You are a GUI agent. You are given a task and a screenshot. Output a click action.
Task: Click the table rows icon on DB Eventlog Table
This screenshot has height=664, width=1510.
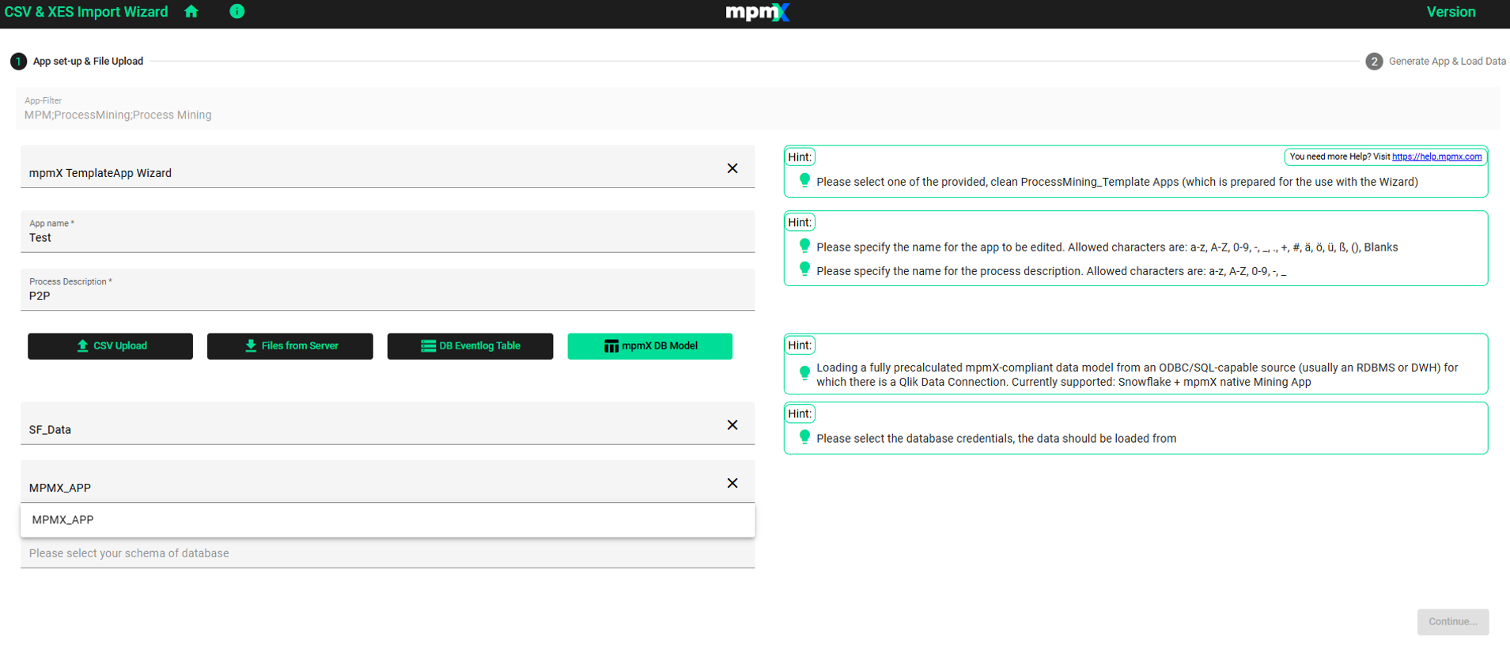pos(428,346)
